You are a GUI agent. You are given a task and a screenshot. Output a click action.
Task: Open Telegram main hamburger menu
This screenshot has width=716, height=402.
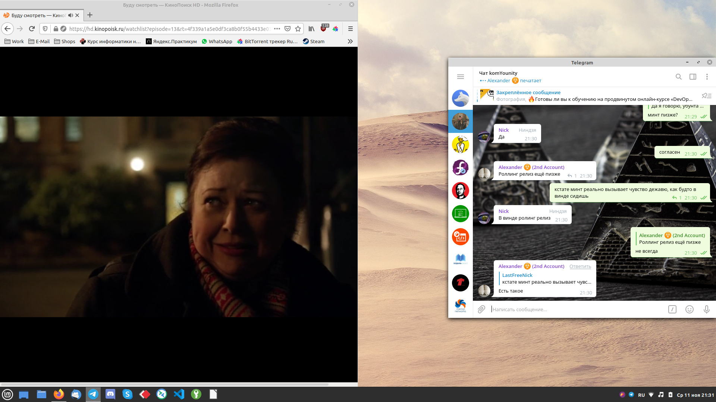pyautogui.click(x=461, y=77)
